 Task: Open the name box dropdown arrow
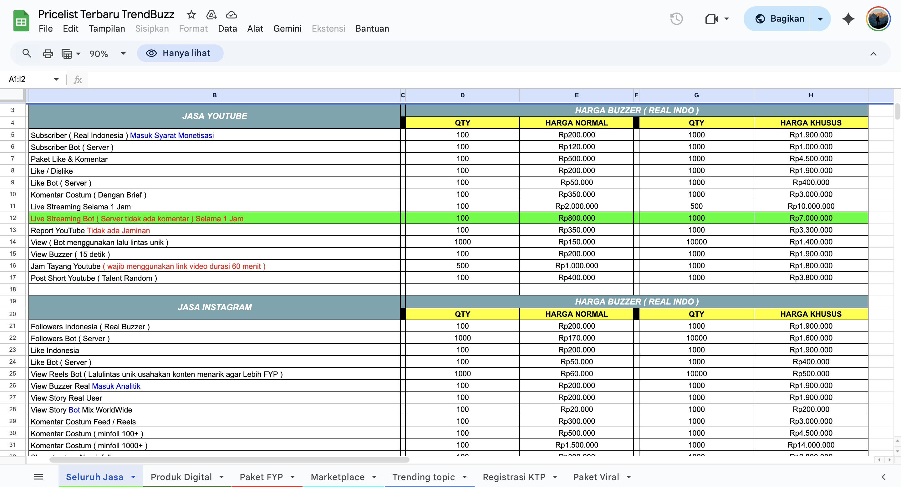pyautogui.click(x=56, y=79)
